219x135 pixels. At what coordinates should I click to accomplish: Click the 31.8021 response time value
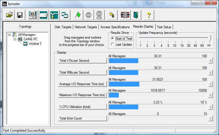coord(158,79)
